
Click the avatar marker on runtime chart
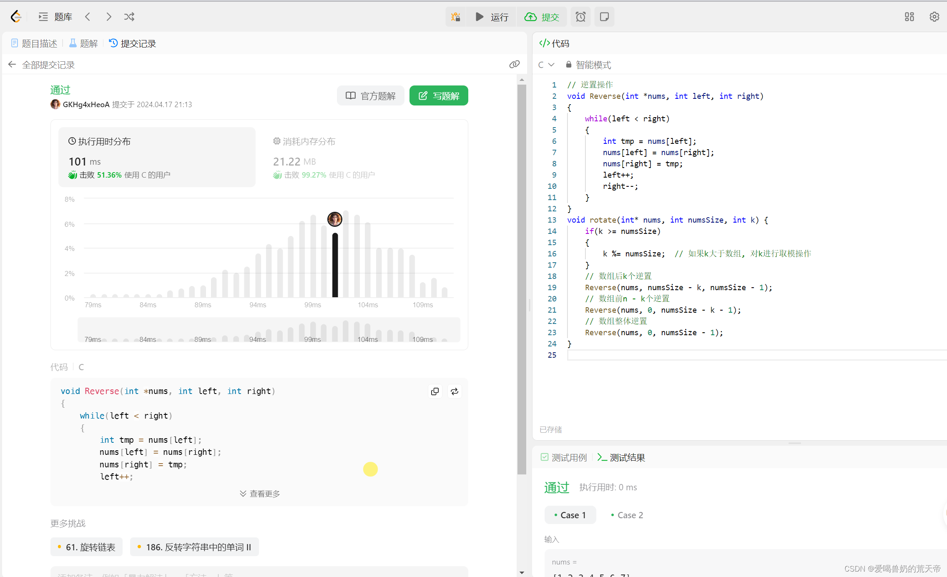pyautogui.click(x=335, y=219)
